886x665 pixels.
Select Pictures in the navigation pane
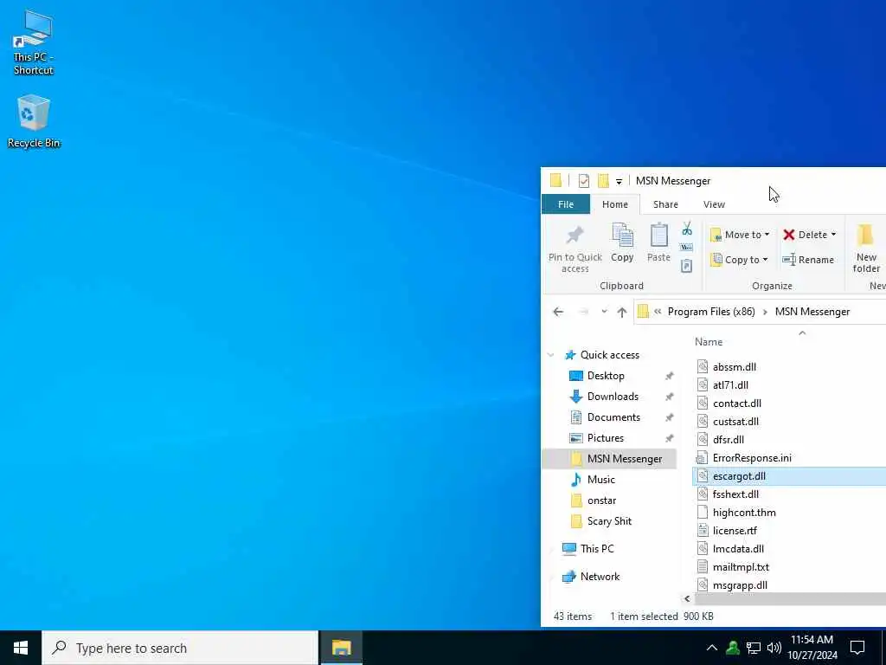[605, 438]
